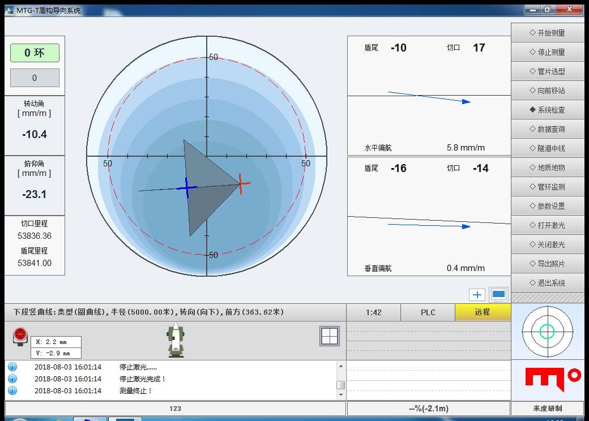Click the gray 0 field under ring number
This screenshot has width=589, height=421.
tap(35, 78)
